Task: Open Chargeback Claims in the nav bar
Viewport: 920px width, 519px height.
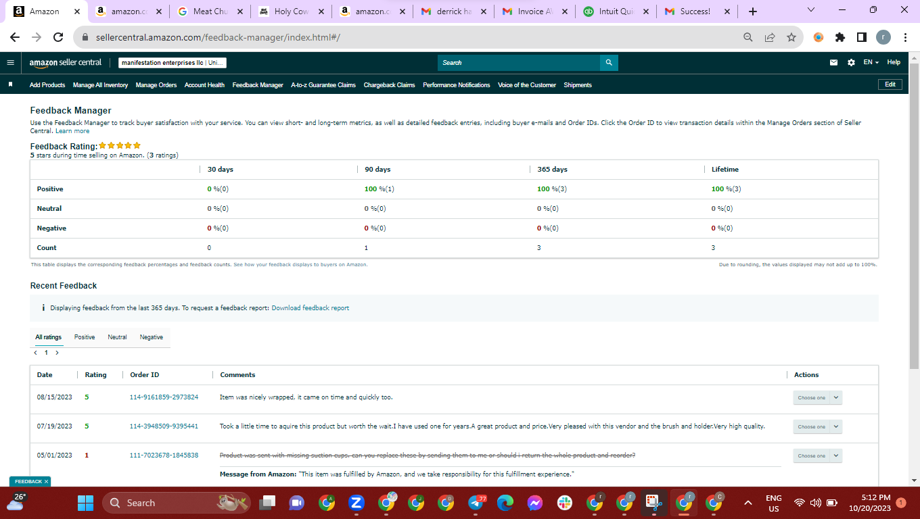Action: click(389, 85)
